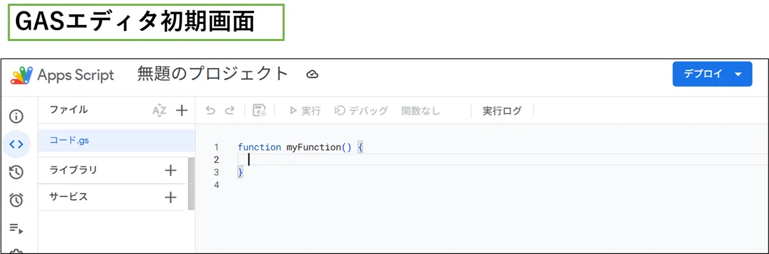The width and height of the screenshot is (769, 254).
Task: Click line number 4 in gutter
Action: click(x=216, y=185)
